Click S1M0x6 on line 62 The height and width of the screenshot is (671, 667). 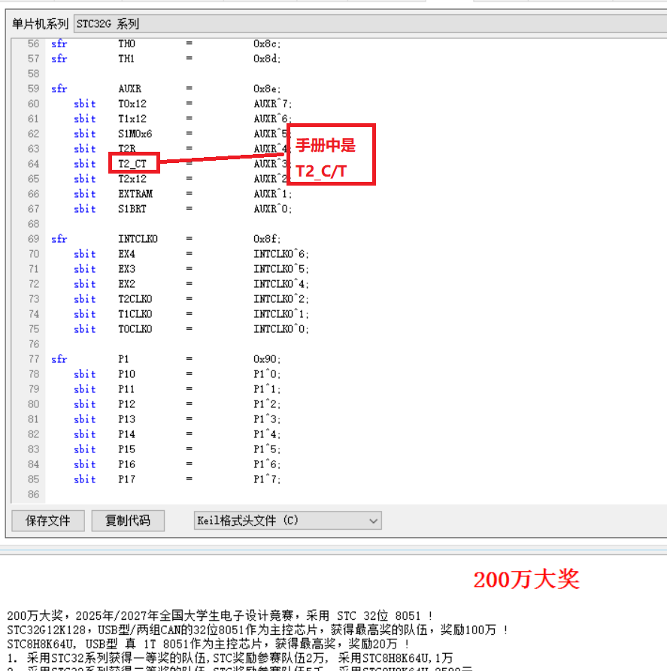[x=135, y=134]
